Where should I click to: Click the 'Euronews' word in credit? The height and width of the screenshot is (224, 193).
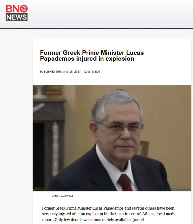tap(67, 196)
